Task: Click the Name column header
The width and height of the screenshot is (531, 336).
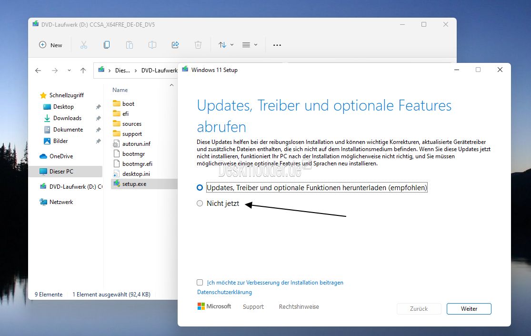Action: [x=120, y=90]
